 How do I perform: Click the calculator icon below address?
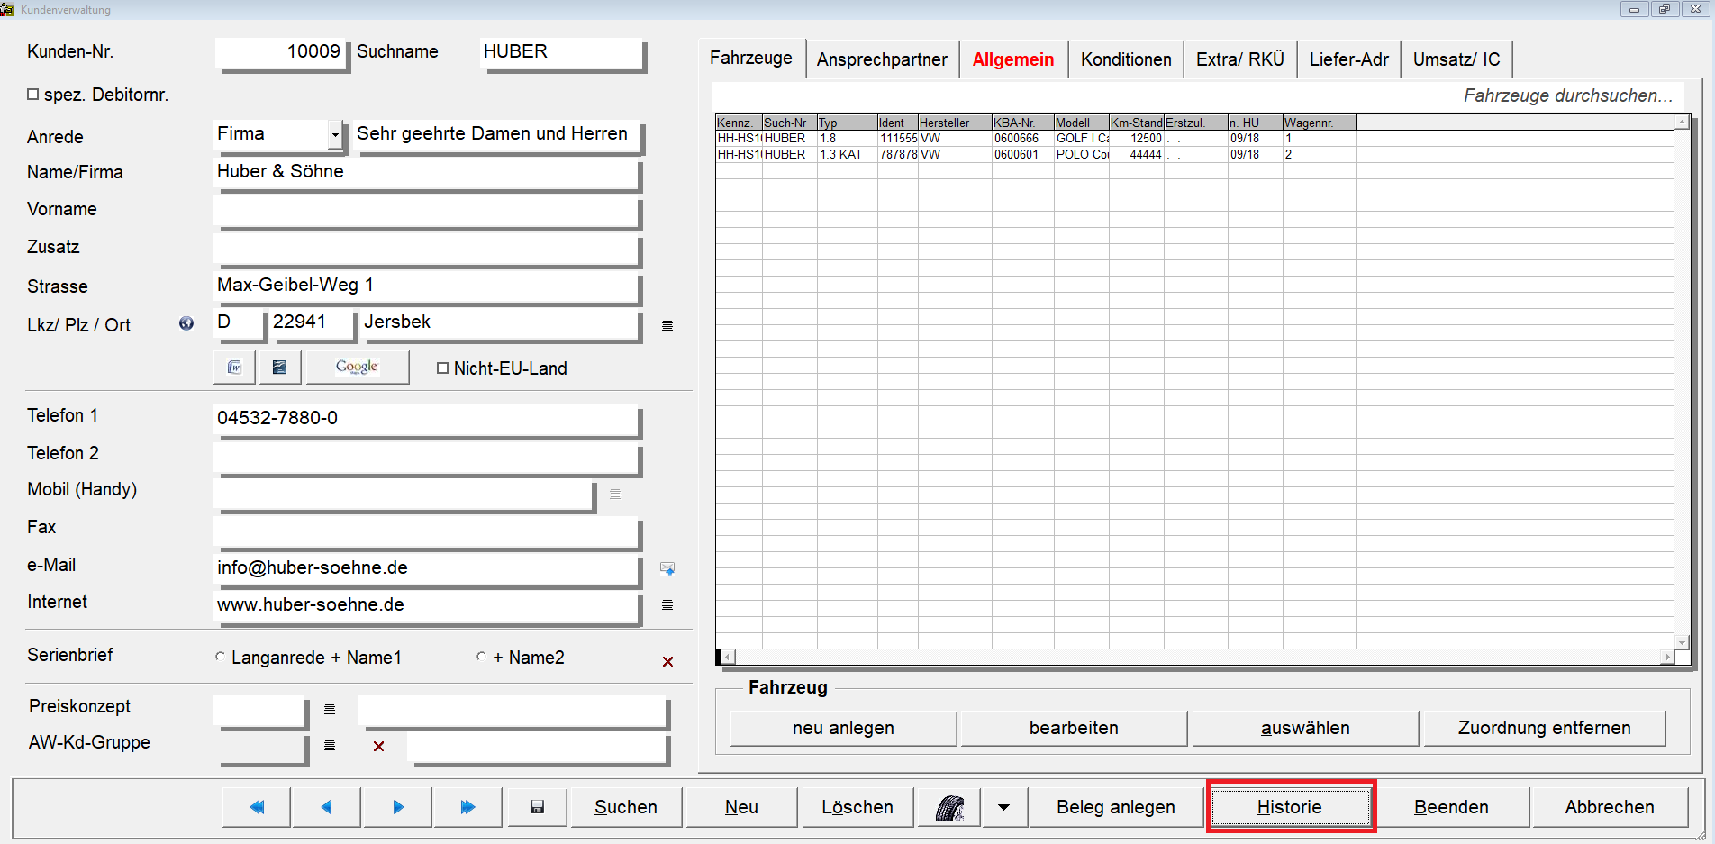[x=280, y=367]
